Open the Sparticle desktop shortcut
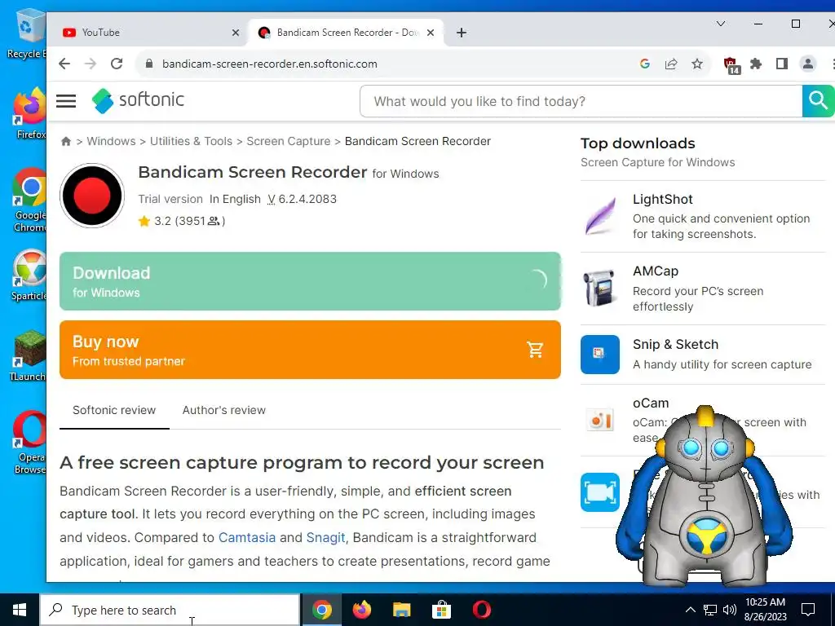The width and height of the screenshot is (835, 626). 29,275
